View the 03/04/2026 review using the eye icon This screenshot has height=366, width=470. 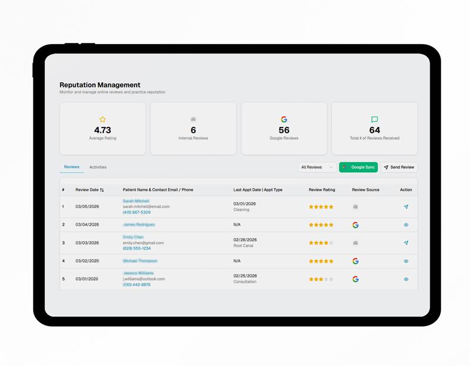tap(406, 225)
